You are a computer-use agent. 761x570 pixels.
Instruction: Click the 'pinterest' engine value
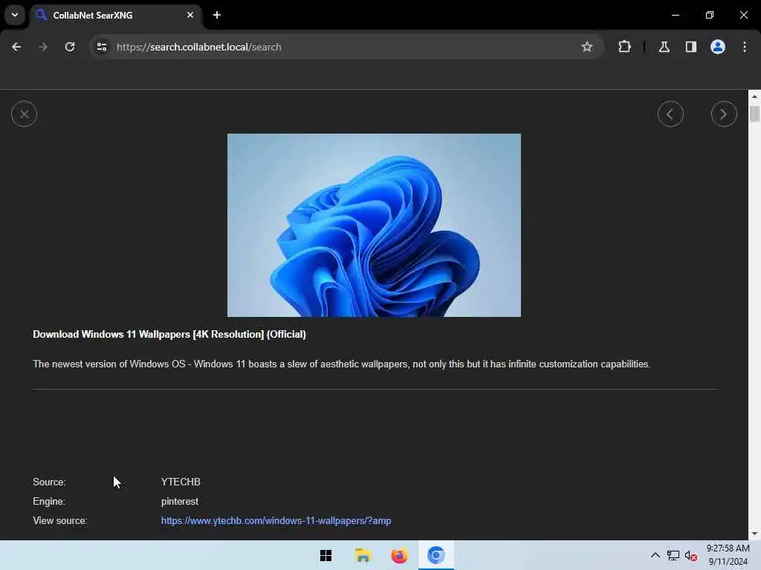(180, 501)
